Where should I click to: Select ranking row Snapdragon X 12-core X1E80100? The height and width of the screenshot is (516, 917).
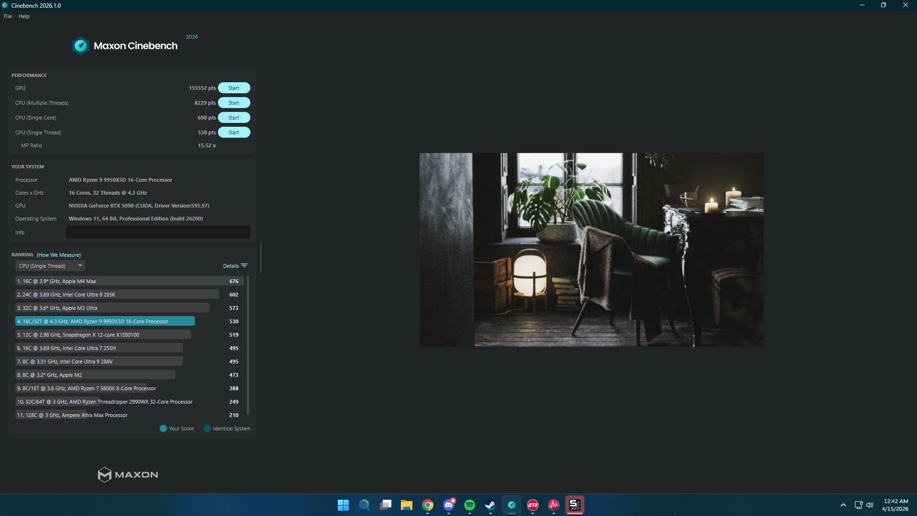tap(130, 335)
